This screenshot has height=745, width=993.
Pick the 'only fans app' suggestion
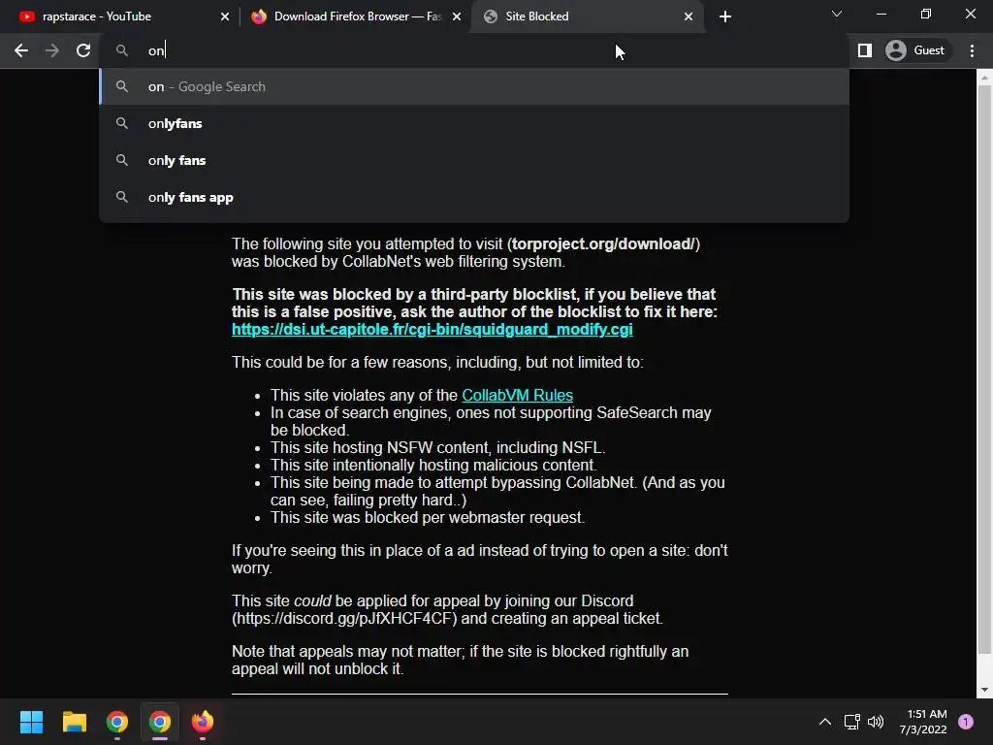(474, 197)
